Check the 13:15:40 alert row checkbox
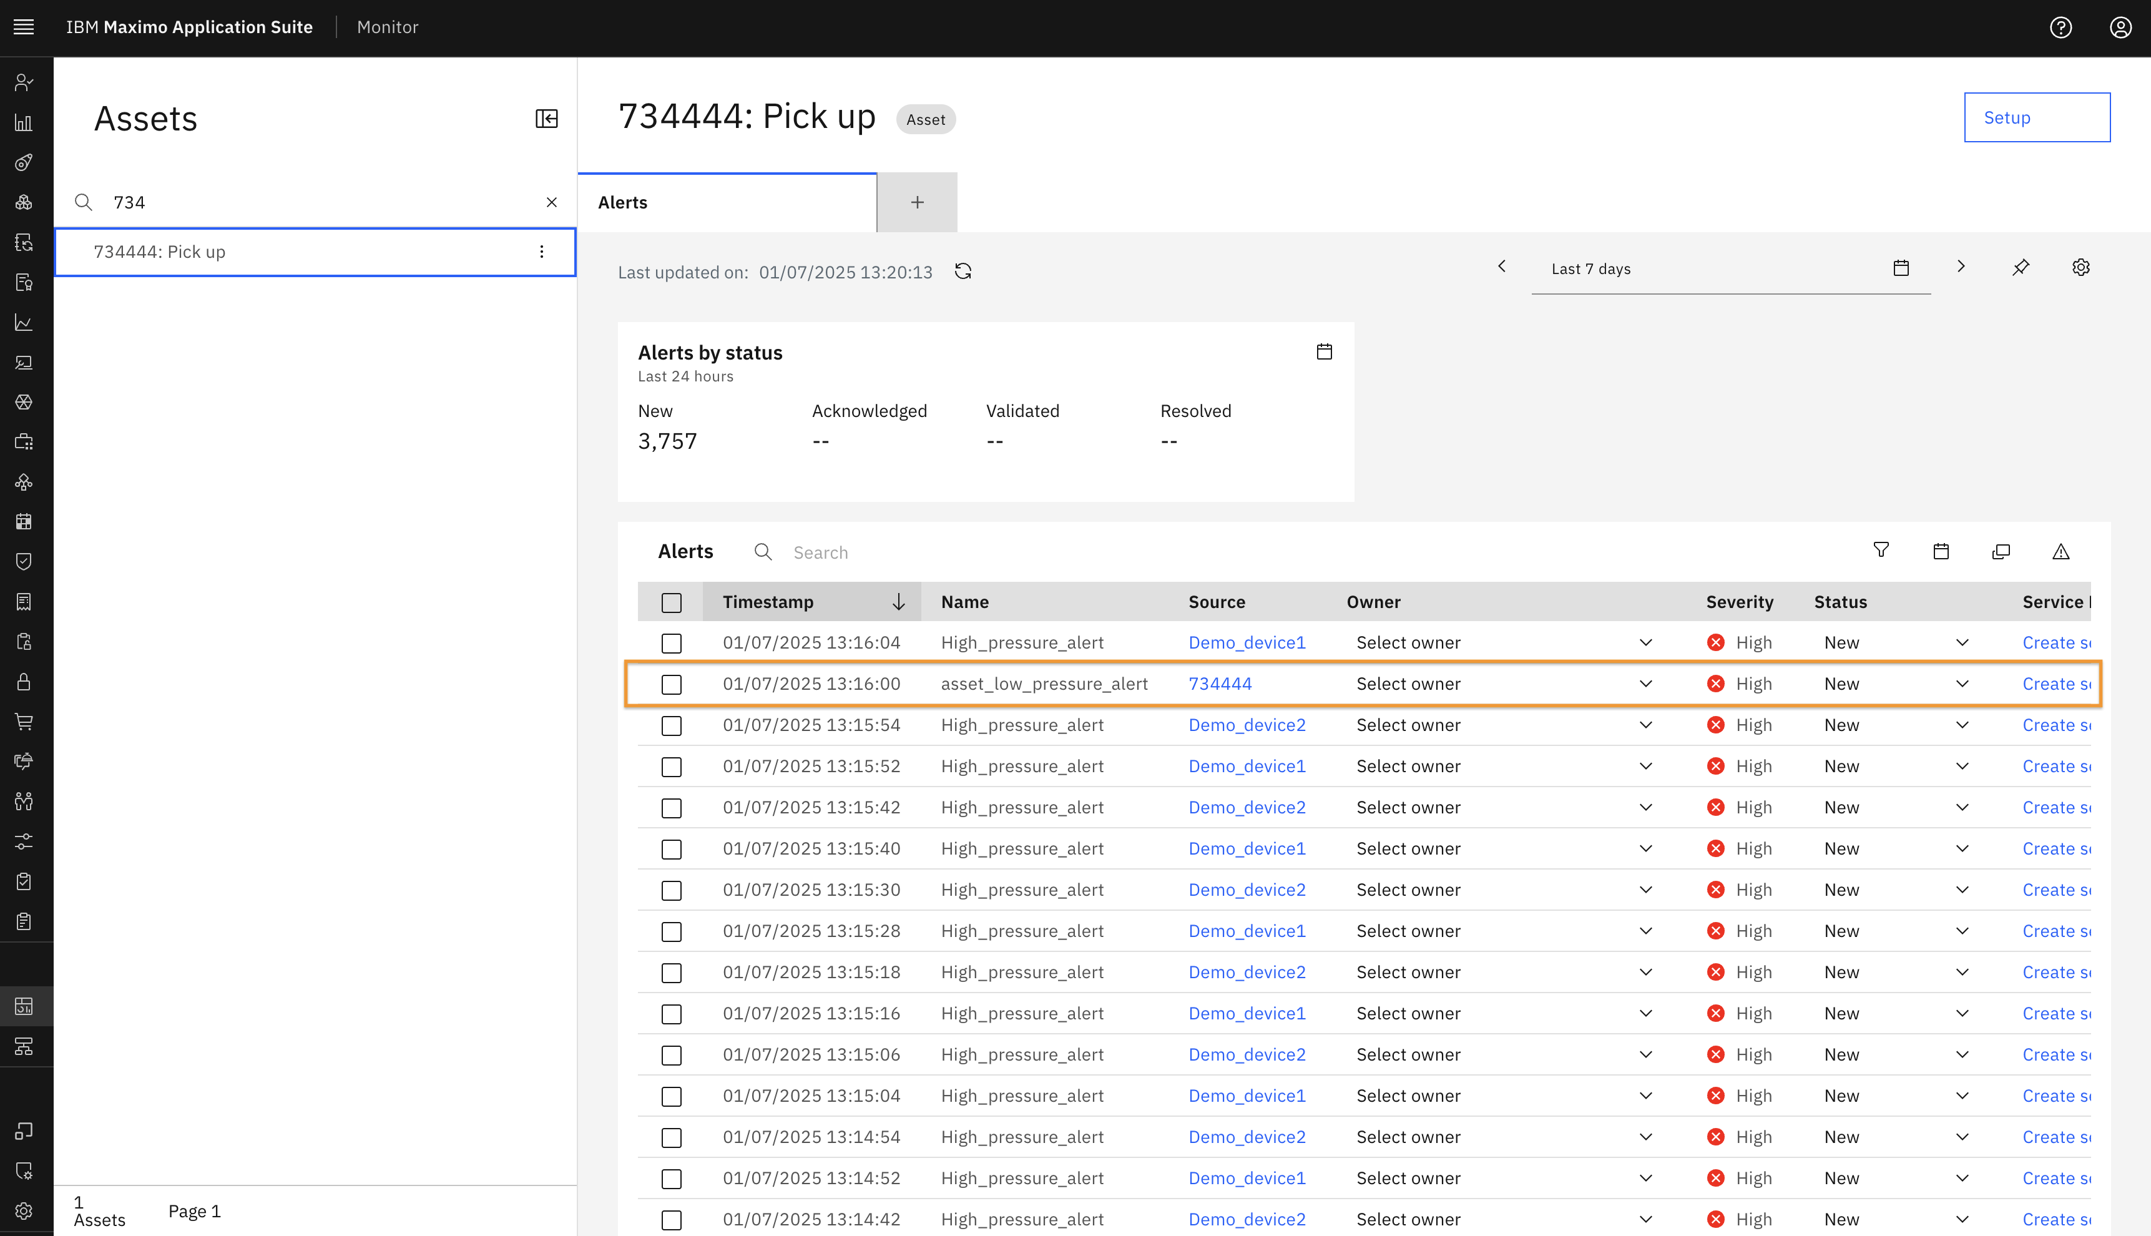This screenshot has height=1236, width=2151. 672,850
